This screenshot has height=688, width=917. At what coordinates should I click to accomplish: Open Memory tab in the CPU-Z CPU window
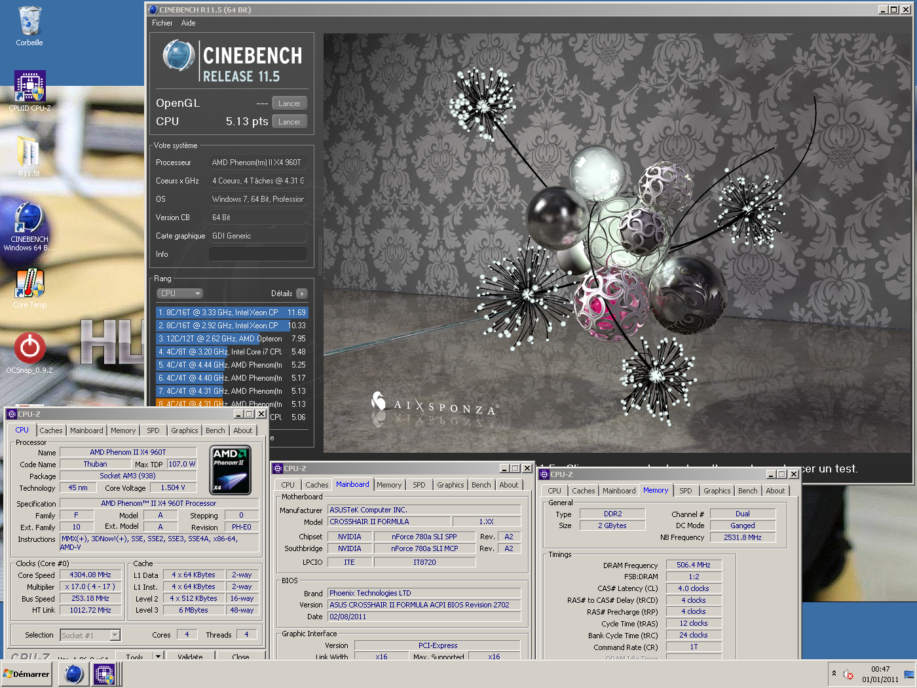point(123,430)
